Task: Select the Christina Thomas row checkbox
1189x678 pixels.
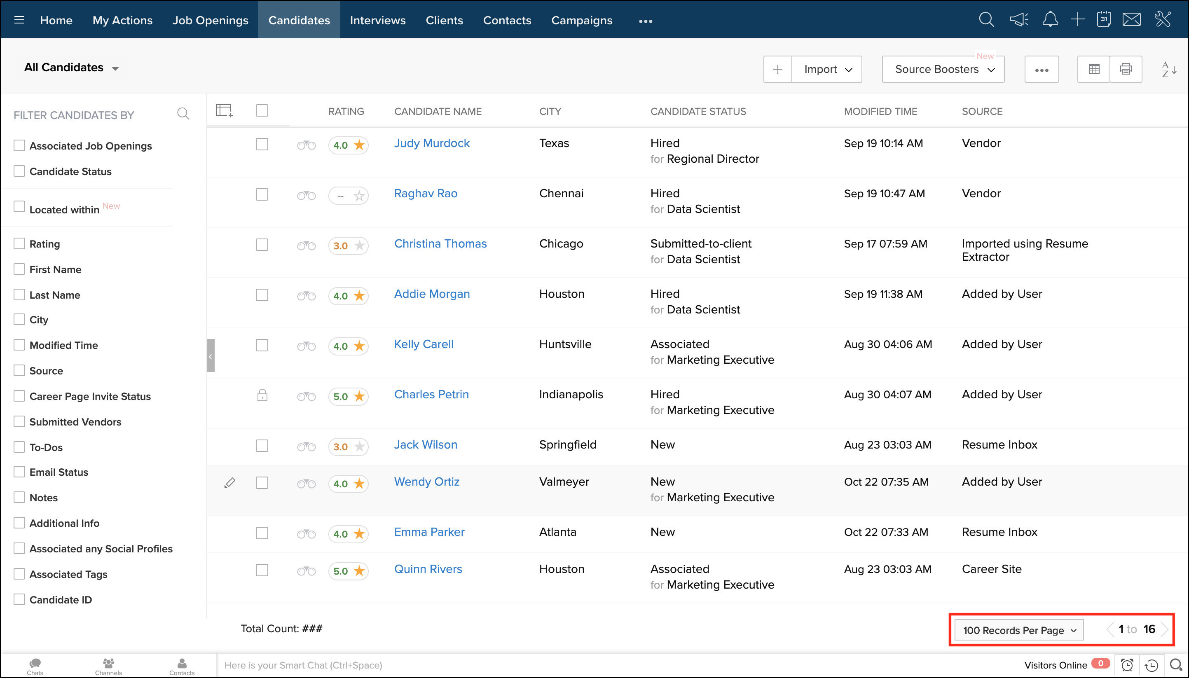Action: [x=262, y=245]
